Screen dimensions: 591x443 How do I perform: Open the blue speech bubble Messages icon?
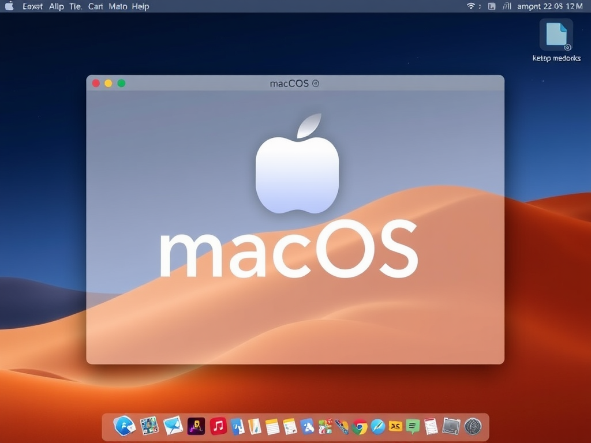pos(173,426)
